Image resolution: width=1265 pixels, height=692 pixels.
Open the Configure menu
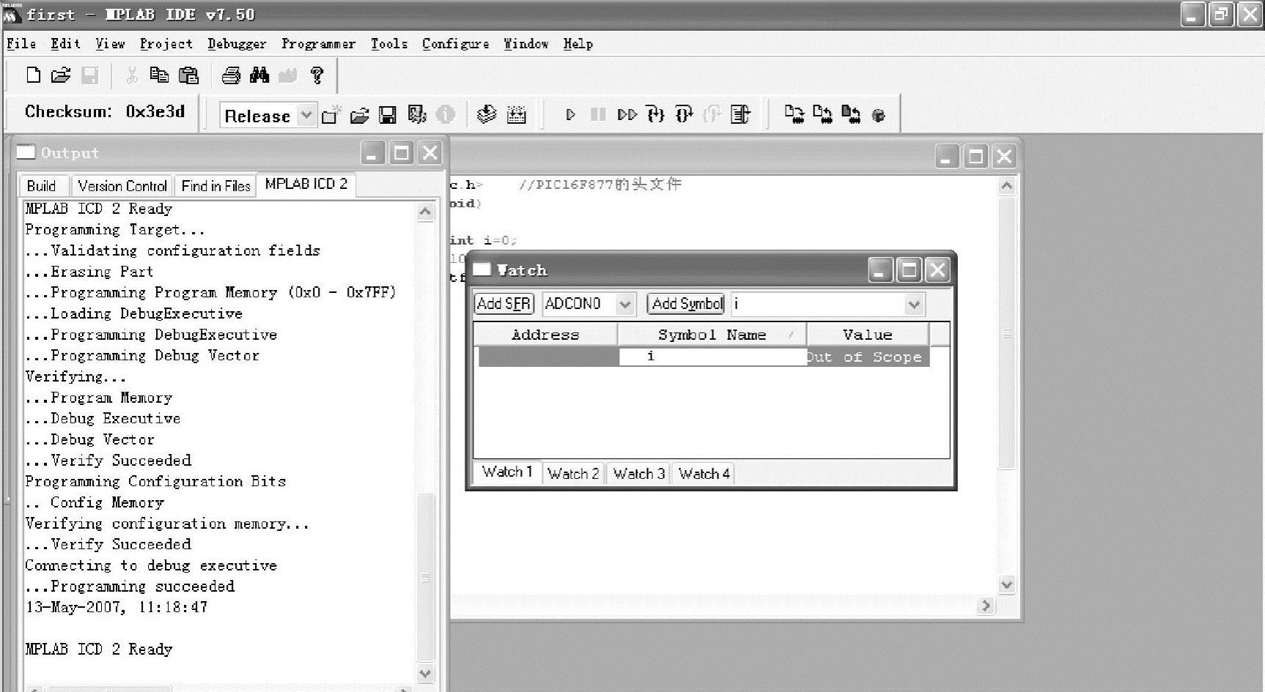click(455, 44)
